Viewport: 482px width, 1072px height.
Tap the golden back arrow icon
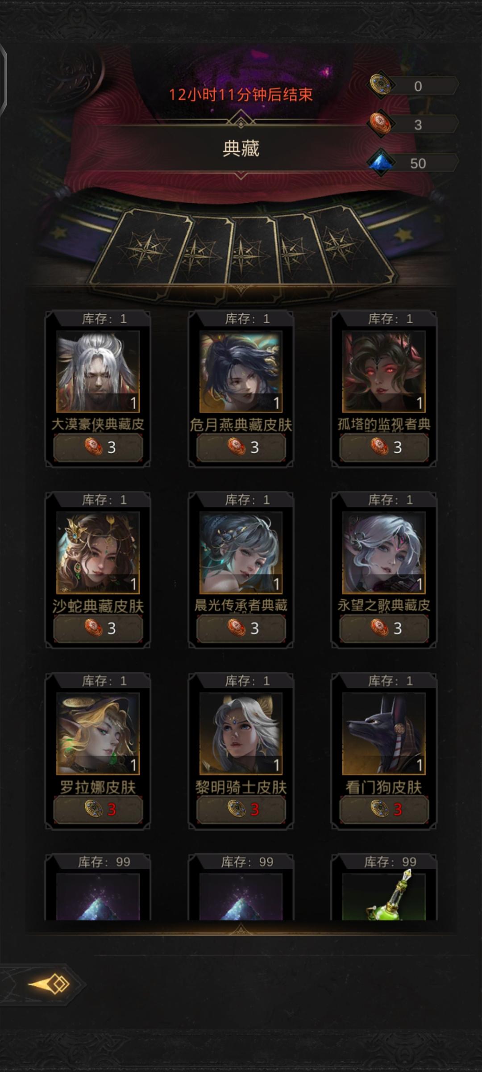[x=49, y=984]
